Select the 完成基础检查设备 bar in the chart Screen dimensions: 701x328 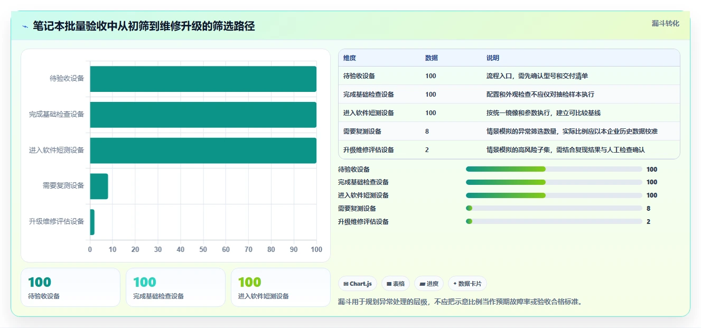click(203, 115)
